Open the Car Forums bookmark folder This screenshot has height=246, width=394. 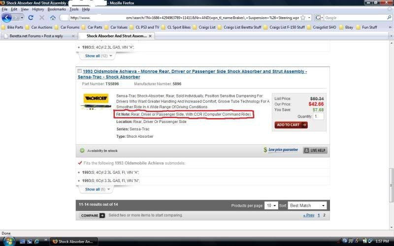click(x=67, y=27)
